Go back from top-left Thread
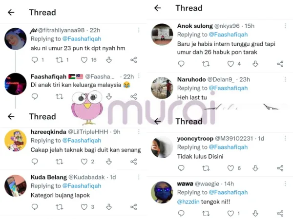 (11, 13)
